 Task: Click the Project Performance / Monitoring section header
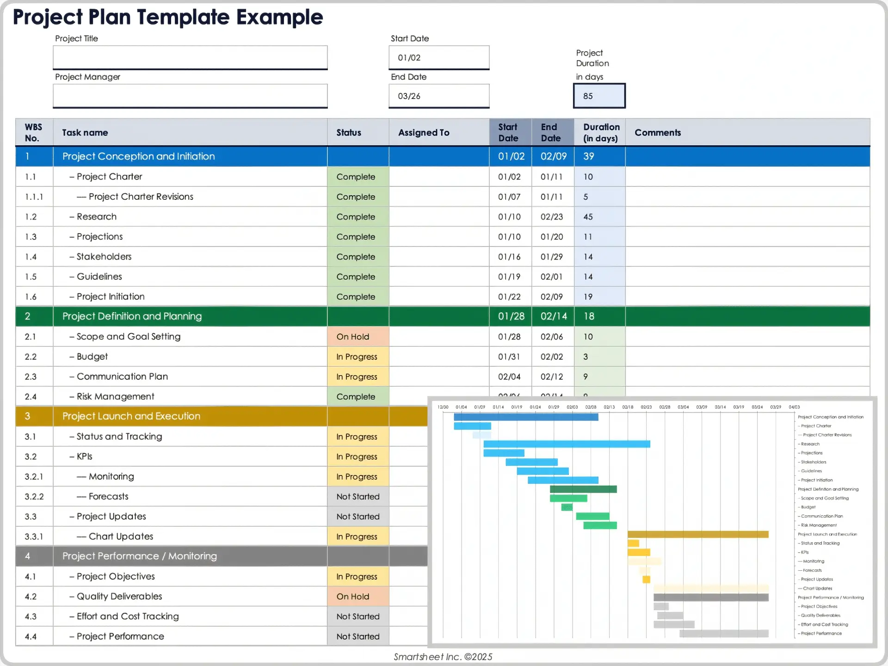[139, 556]
